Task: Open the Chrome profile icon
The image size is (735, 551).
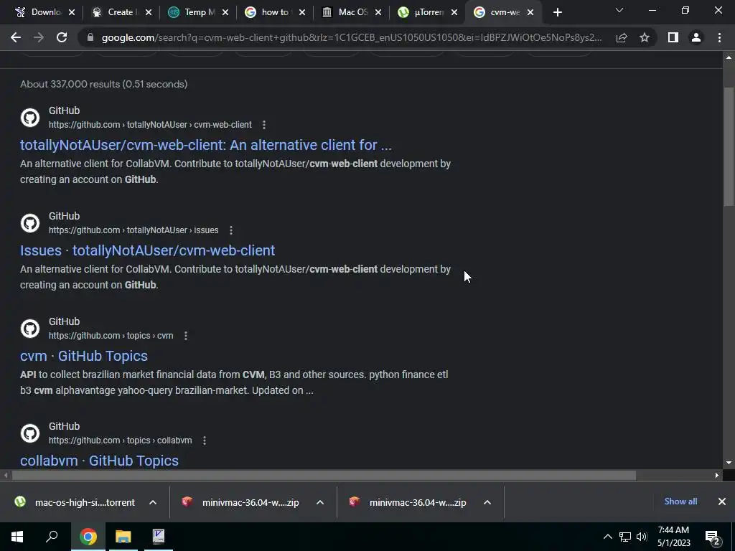Action: click(696, 37)
